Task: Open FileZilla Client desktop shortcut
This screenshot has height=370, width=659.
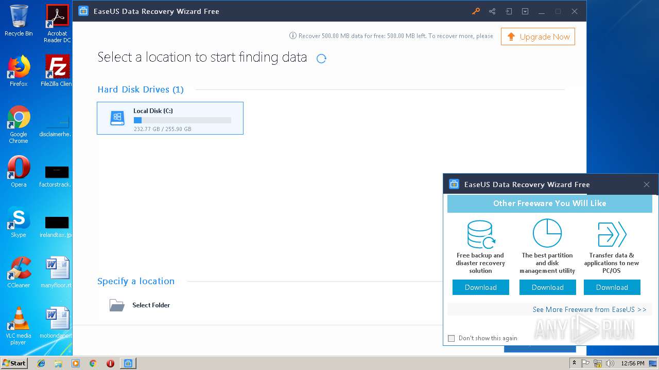Action: 57,71
